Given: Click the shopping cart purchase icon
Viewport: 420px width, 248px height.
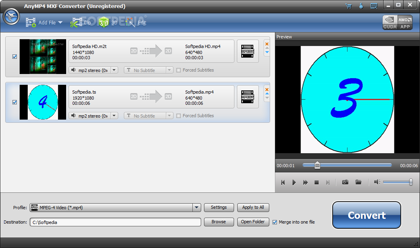Looking at the screenshot, I should coord(349,6).
